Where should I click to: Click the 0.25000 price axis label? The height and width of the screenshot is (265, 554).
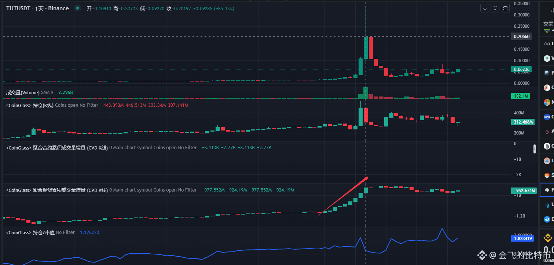click(x=522, y=26)
